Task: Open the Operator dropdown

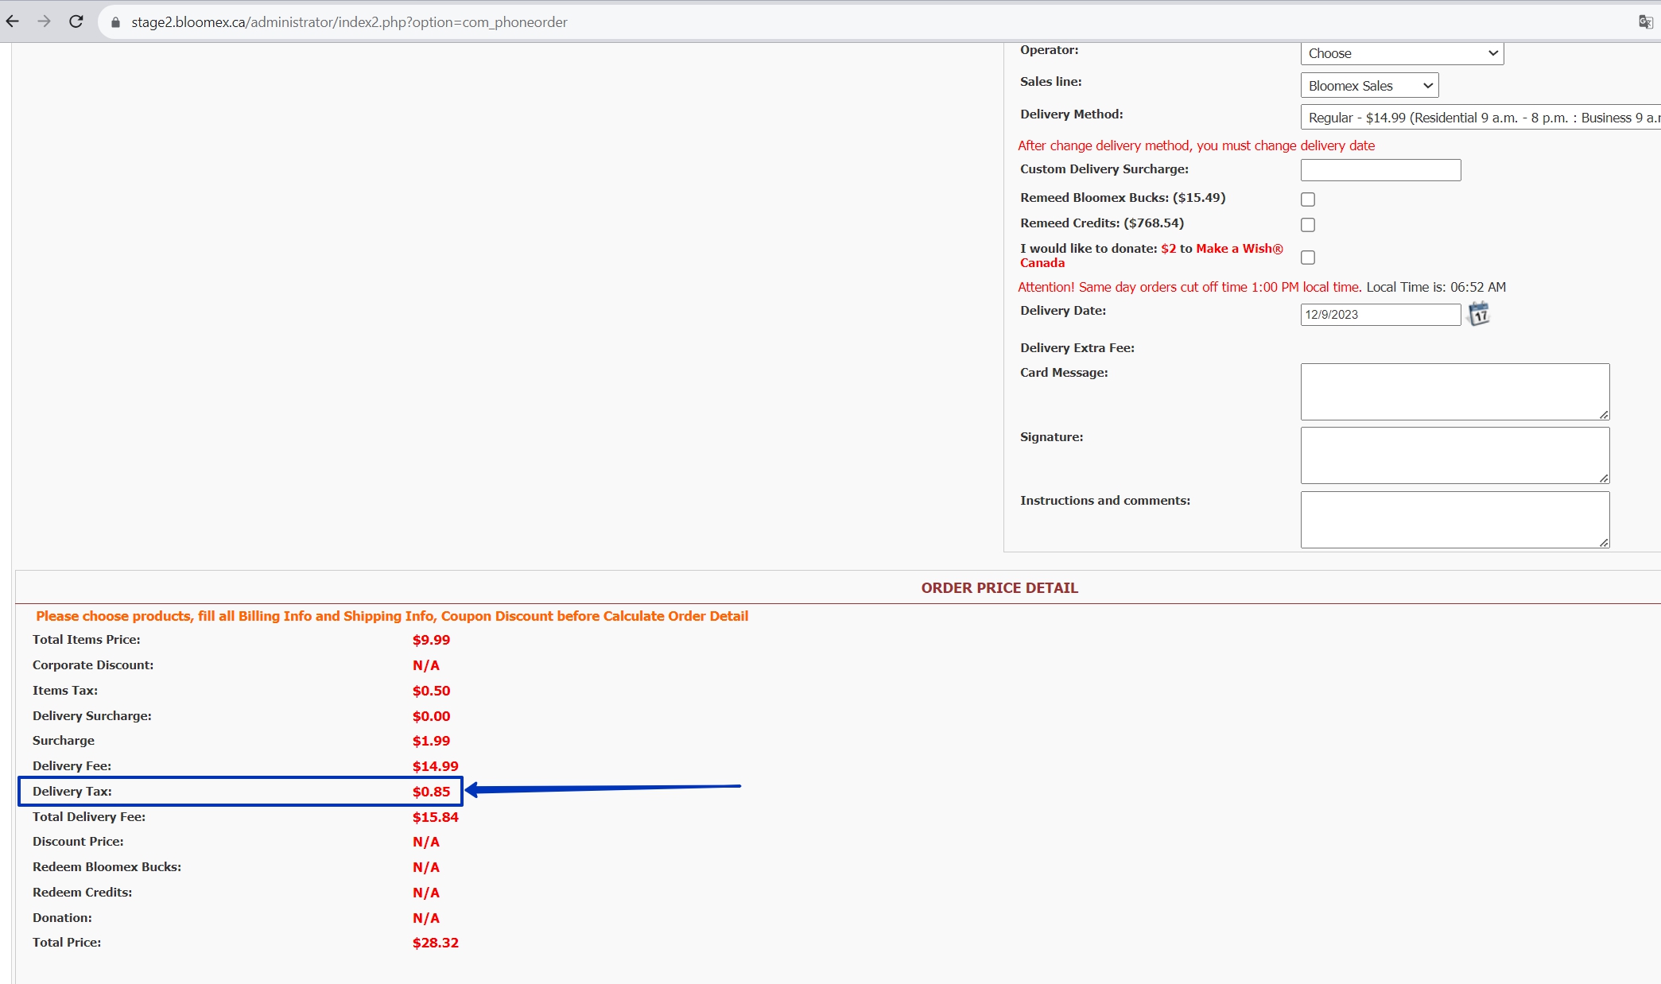Action: pyautogui.click(x=1402, y=53)
